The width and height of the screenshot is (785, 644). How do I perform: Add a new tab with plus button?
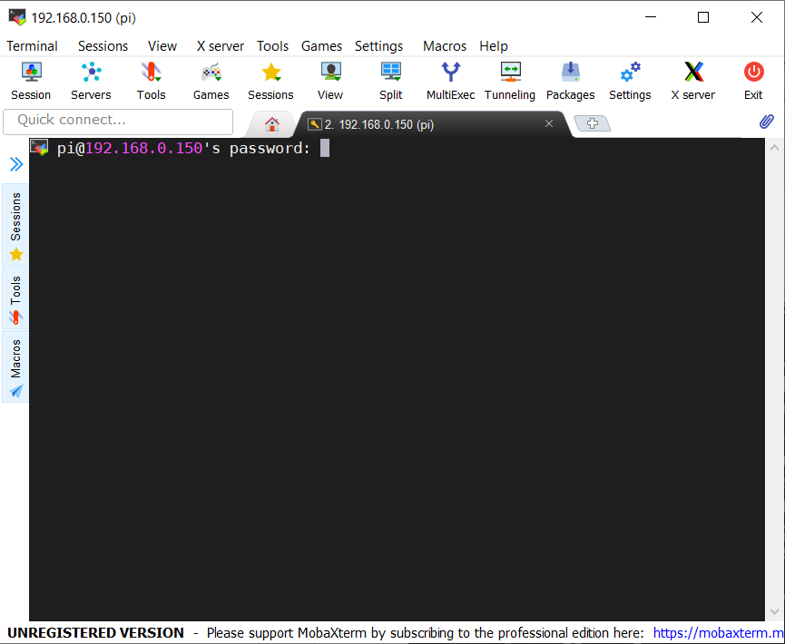(x=592, y=123)
